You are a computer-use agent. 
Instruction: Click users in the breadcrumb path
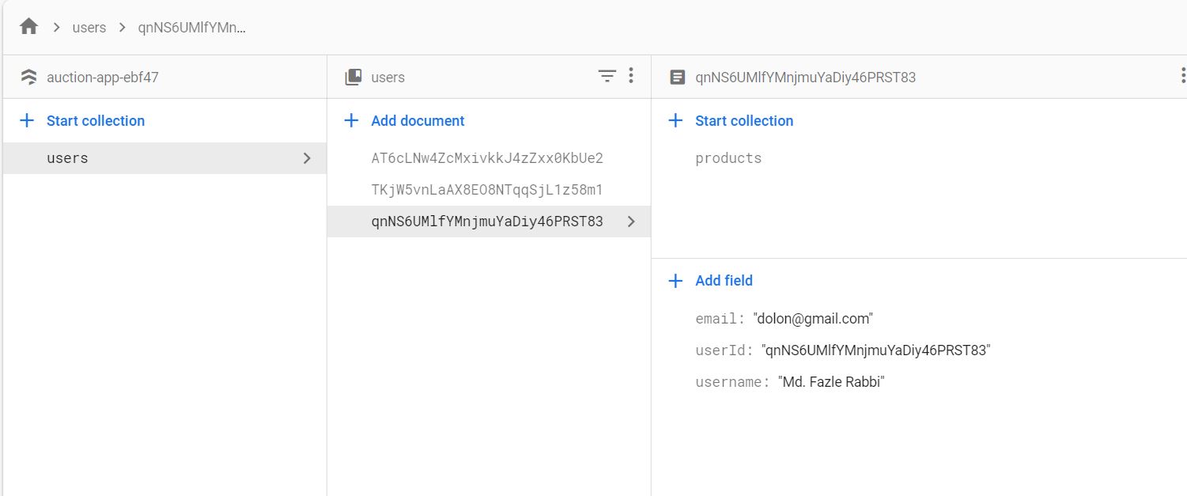point(89,28)
